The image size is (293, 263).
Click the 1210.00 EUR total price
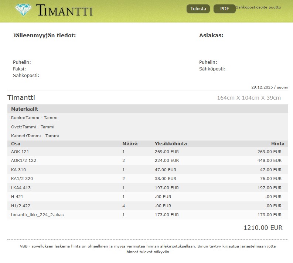pyautogui.click(x=263, y=228)
